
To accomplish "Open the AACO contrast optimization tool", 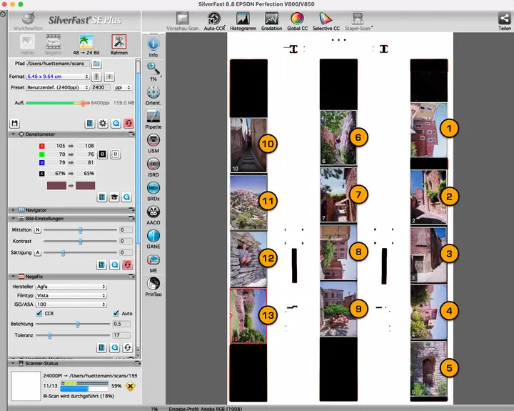I will 153,212.
